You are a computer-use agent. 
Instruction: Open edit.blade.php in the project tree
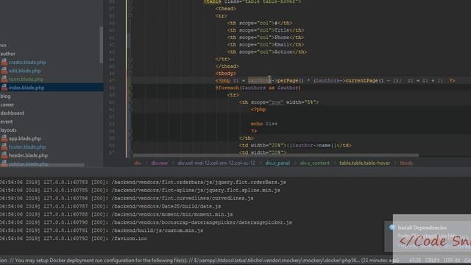click(x=24, y=71)
